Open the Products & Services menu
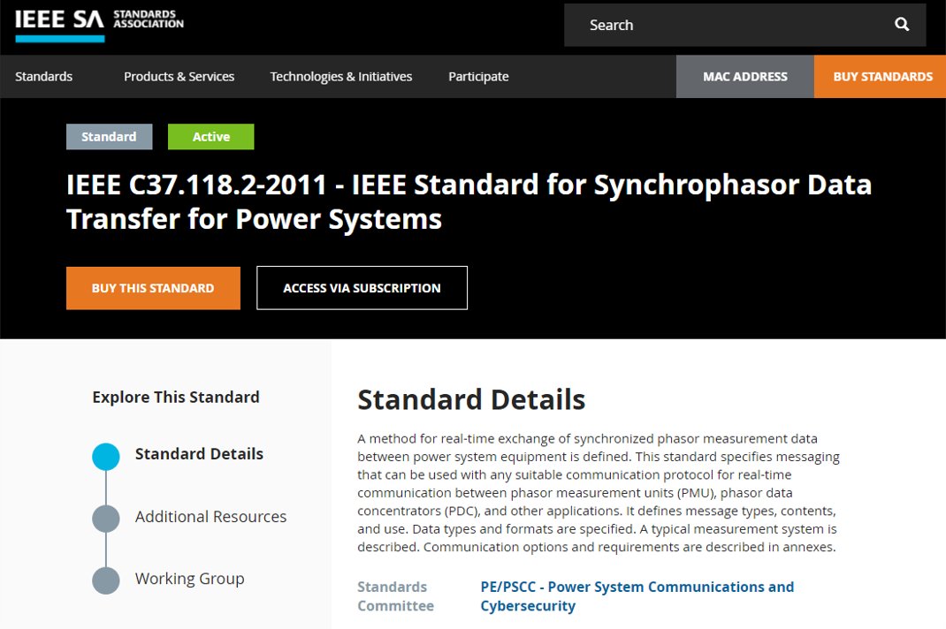The image size is (946, 629). 179,77
